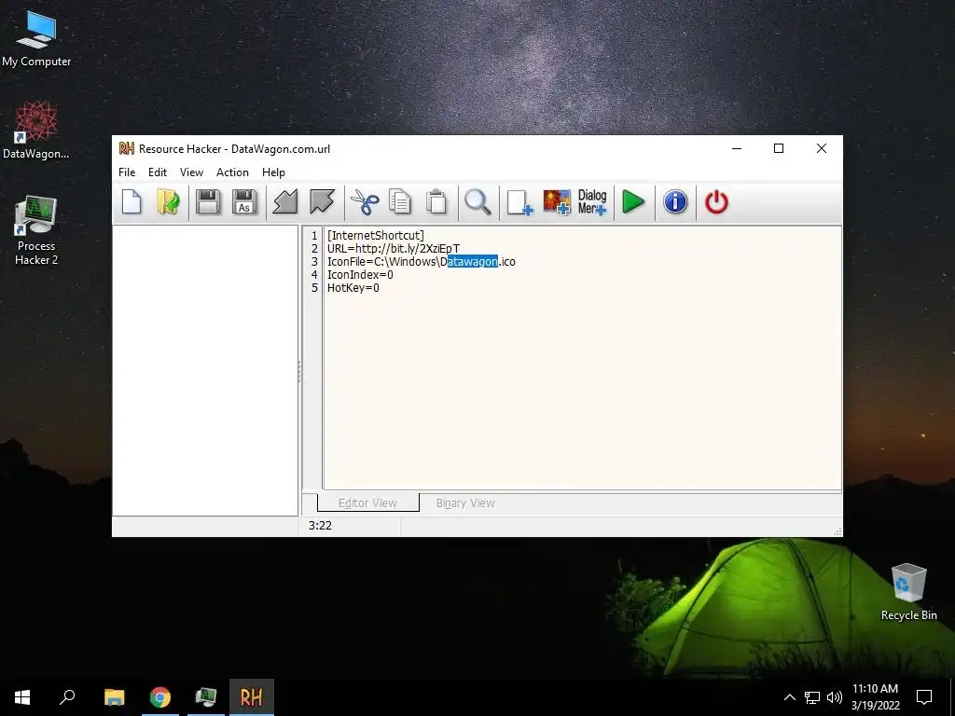This screenshot has width=955, height=716.
Task: Select the My Computer desktop icon
Action: coord(36,39)
